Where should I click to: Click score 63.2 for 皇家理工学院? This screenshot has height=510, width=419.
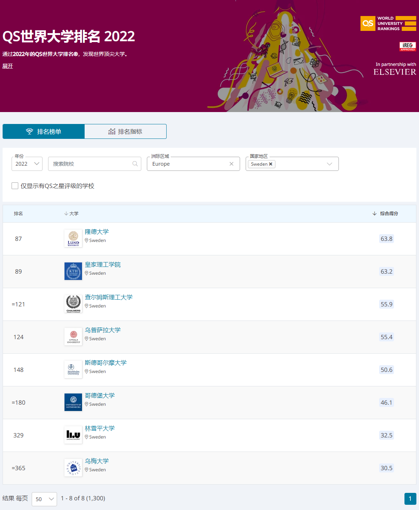pos(387,271)
